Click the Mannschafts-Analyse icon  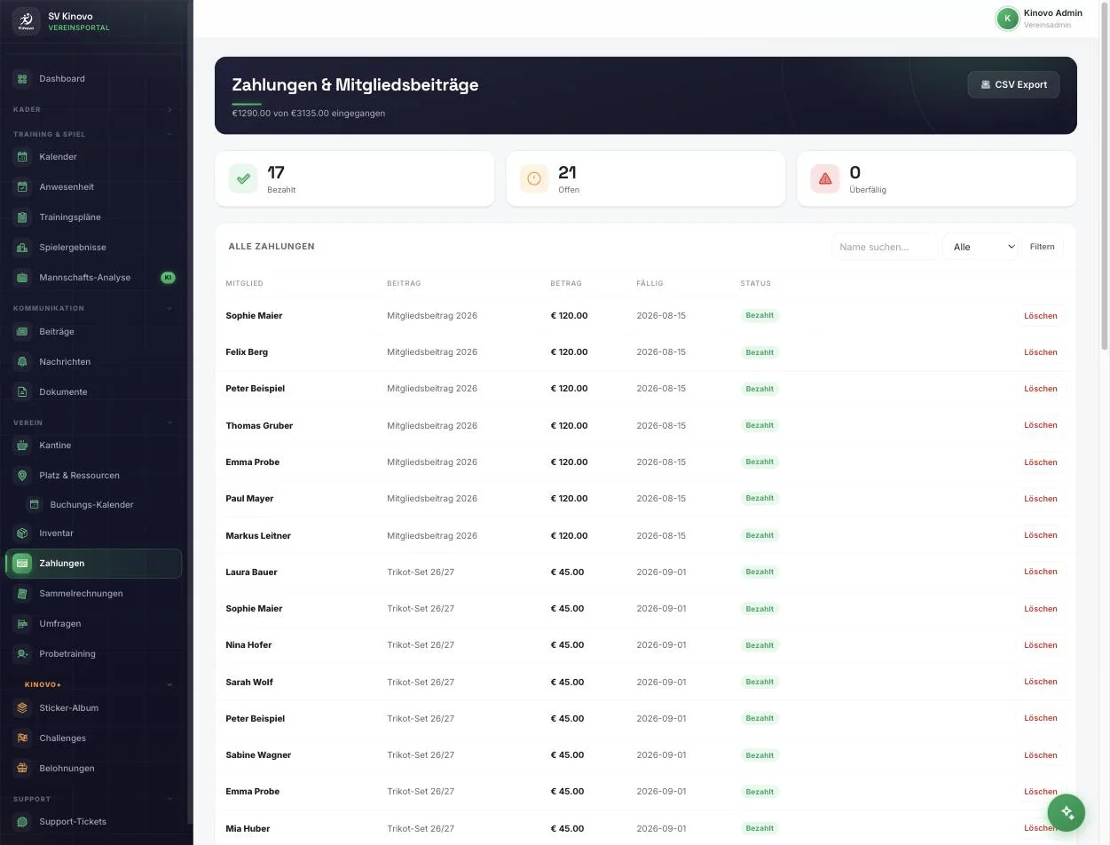click(x=22, y=278)
